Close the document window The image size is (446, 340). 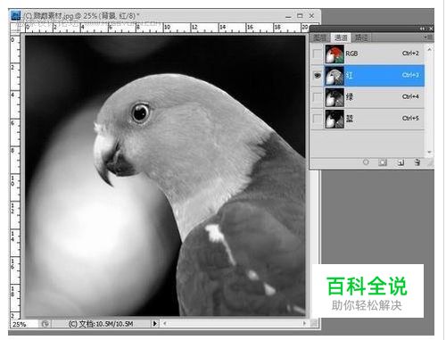click(x=311, y=16)
